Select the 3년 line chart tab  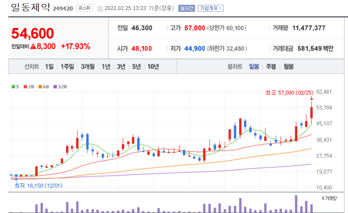pyautogui.click(x=121, y=66)
